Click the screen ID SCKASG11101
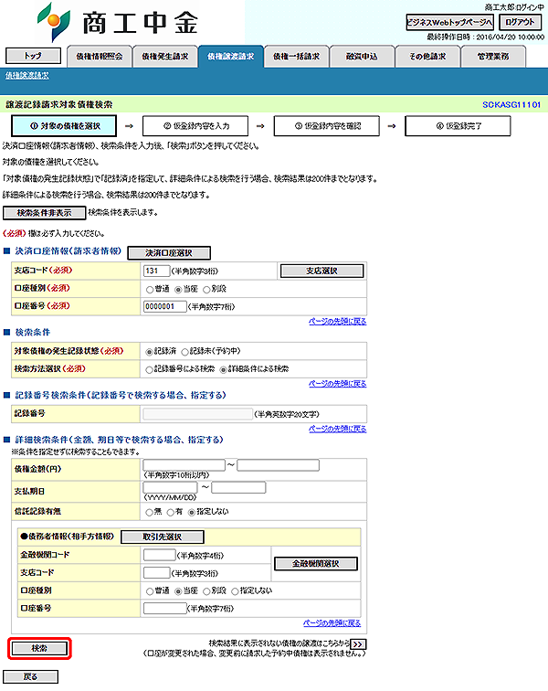Image resolution: width=548 pixels, height=691 pixels. (511, 105)
